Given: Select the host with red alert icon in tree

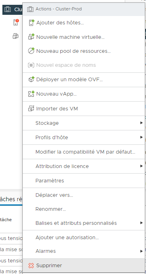Looking at the screenshot, I should 16,22.
